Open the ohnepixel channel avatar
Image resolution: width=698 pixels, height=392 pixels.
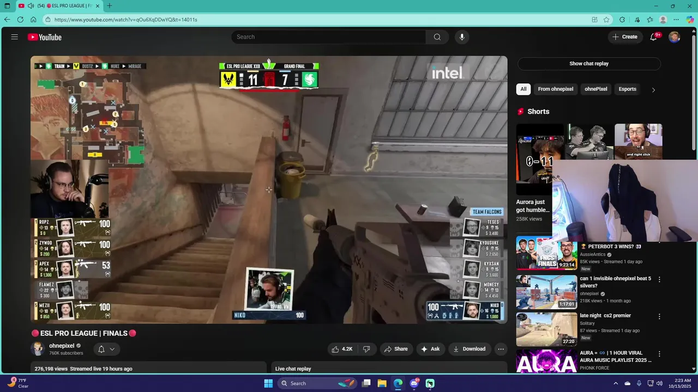coord(38,349)
